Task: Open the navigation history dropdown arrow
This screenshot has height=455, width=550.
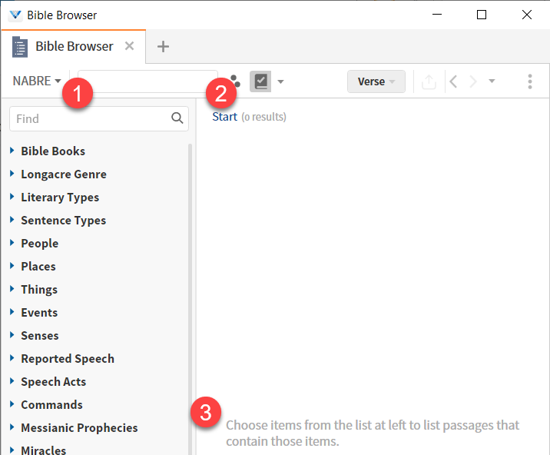Action: click(x=492, y=81)
